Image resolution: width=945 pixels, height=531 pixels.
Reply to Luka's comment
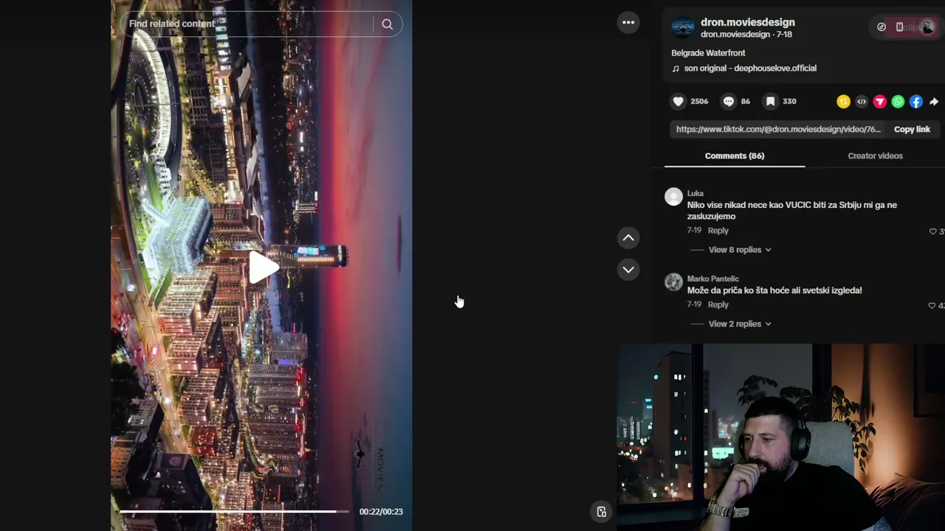pos(718,231)
